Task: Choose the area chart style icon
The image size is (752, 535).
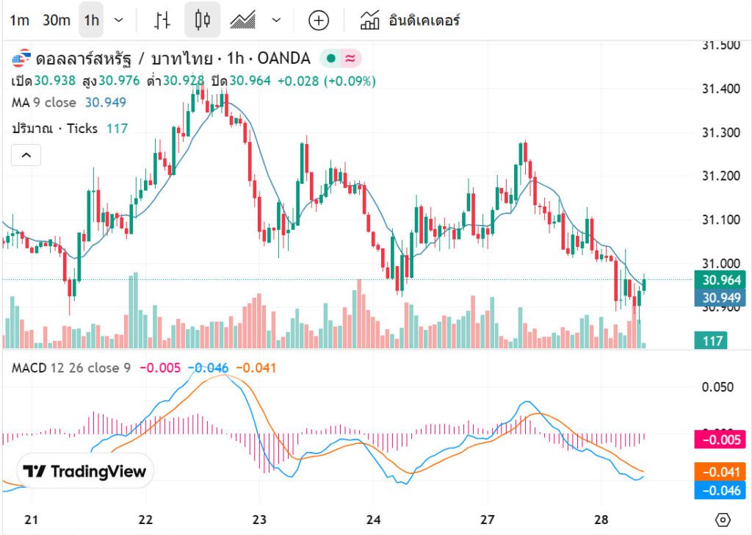Action: point(242,20)
